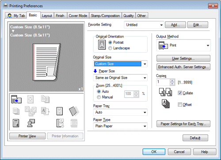Click the Edit favorite setting button

(198, 25)
